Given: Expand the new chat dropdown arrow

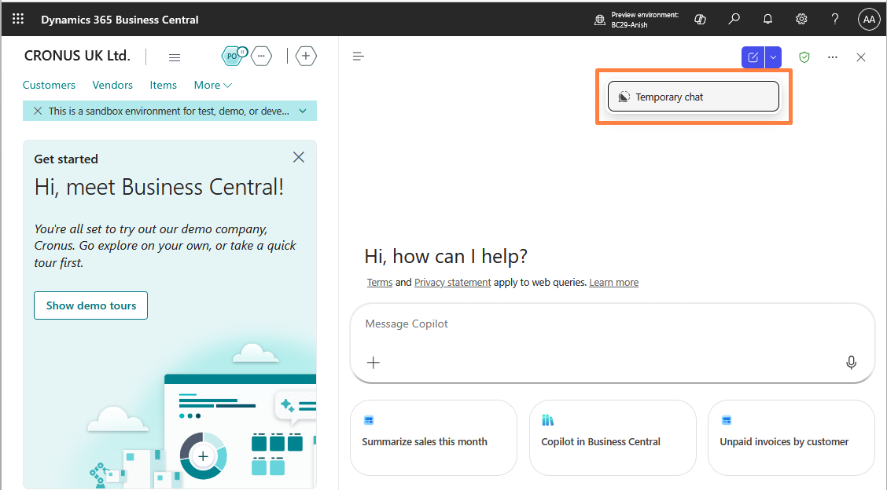Looking at the screenshot, I should pos(773,57).
